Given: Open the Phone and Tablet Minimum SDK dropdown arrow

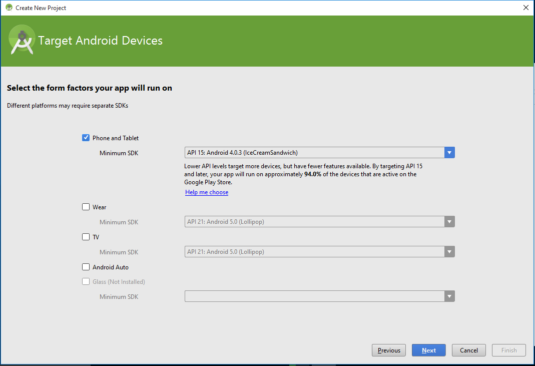Looking at the screenshot, I should coord(449,153).
